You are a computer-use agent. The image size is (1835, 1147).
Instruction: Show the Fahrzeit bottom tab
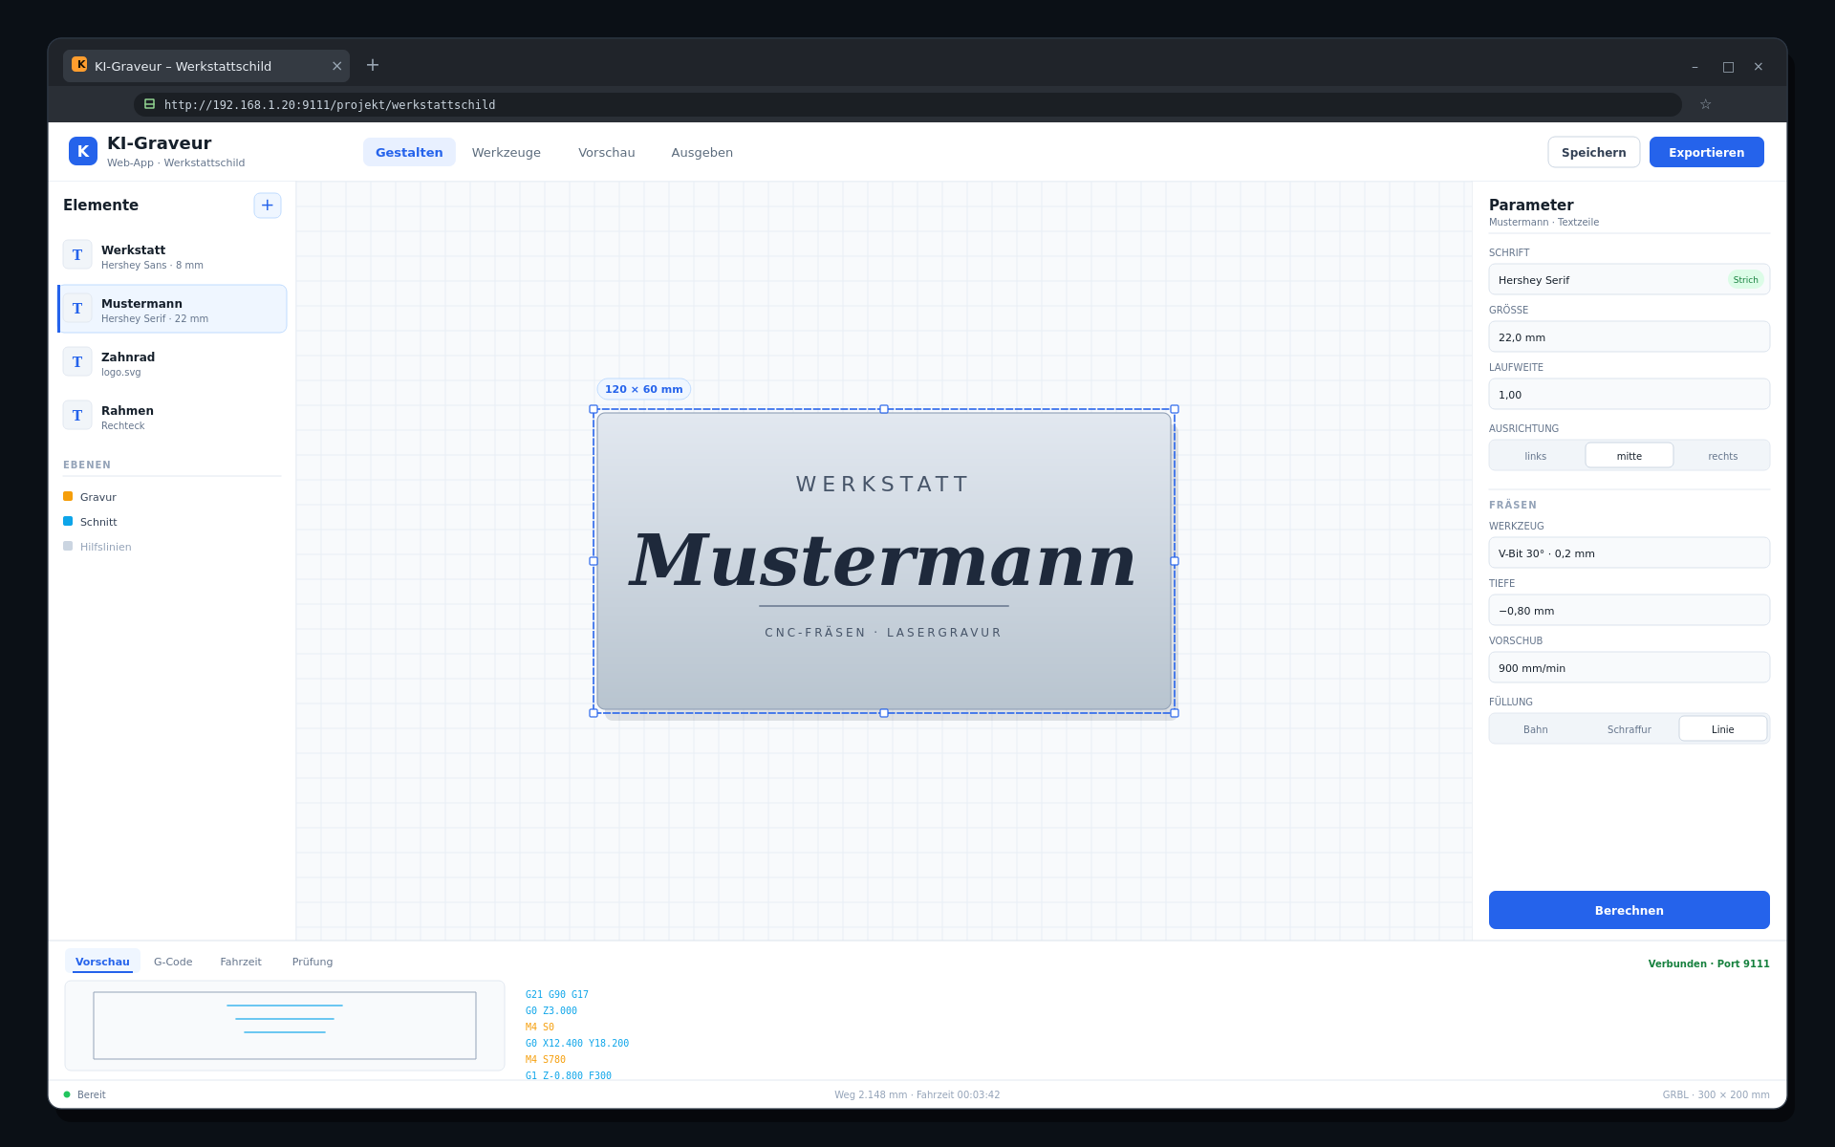[241, 962]
